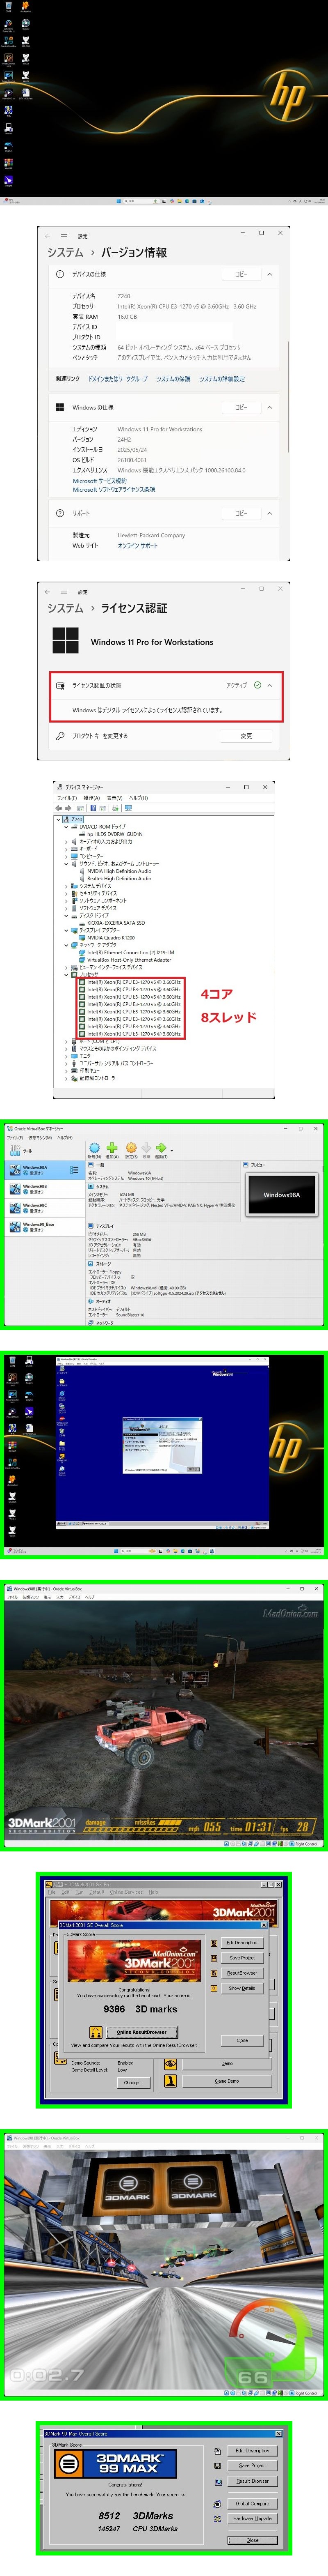Open navigation menu on the ライセンス認証 settings window
328x2576 pixels.
click(64, 591)
